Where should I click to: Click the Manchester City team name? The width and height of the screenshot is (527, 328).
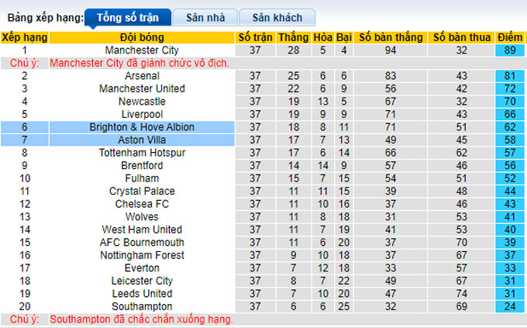(142, 50)
